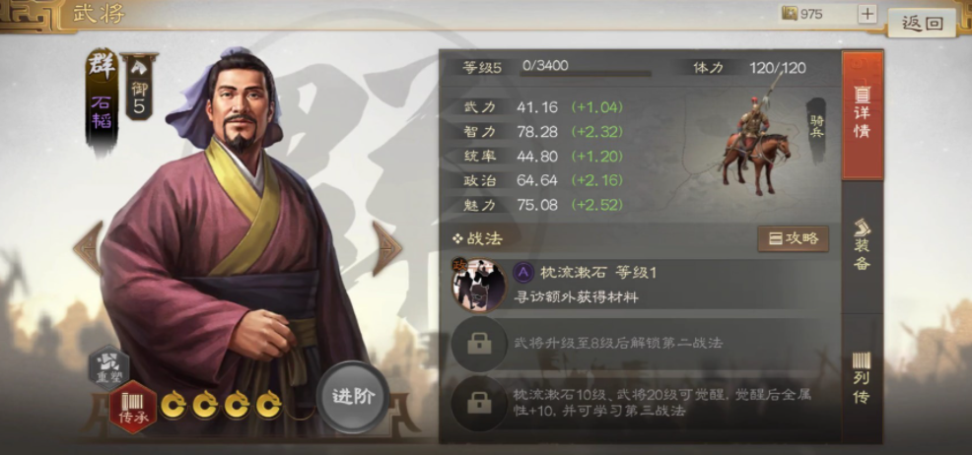Open the 攻略 strategy guide

(x=793, y=239)
